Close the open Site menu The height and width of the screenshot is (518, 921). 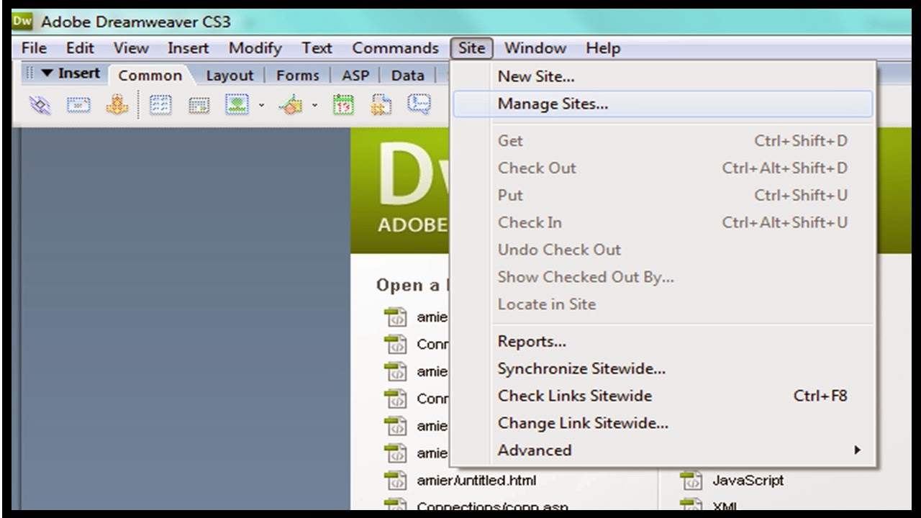click(x=471, y=48)
